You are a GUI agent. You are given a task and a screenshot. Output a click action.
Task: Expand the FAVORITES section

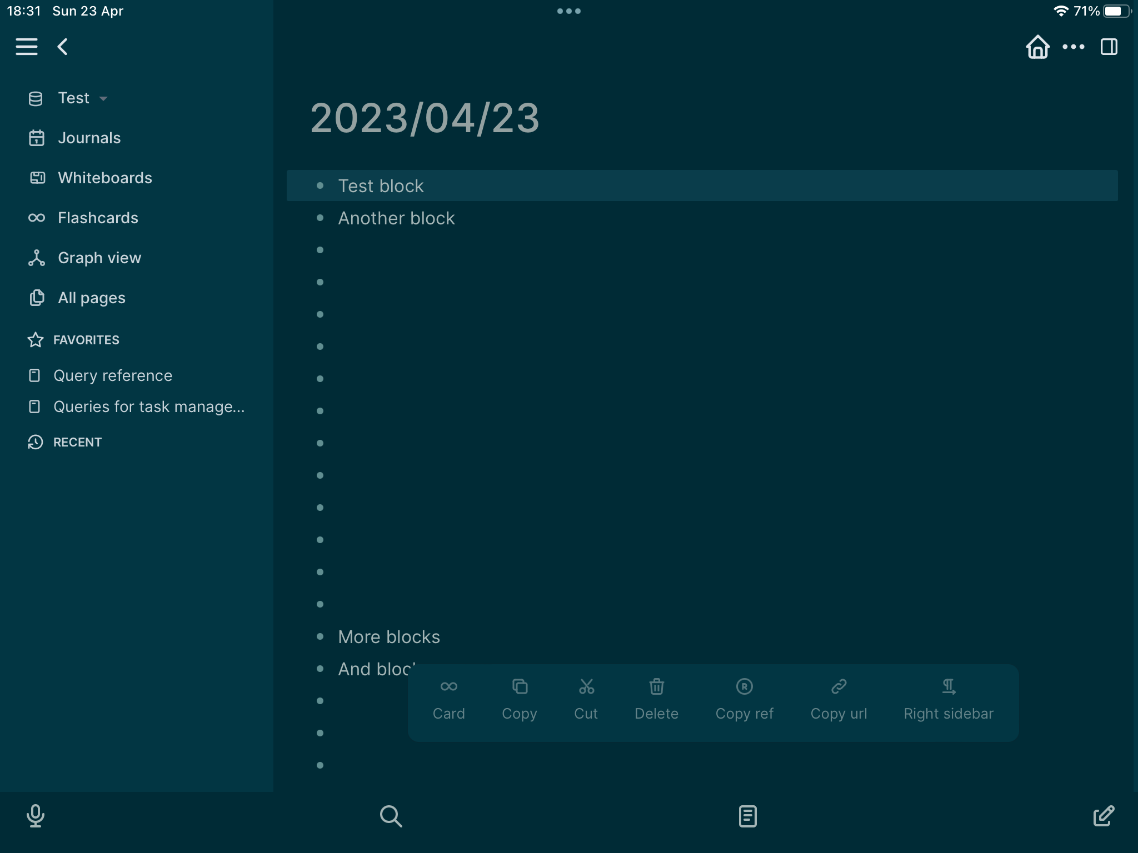(86, 340)
